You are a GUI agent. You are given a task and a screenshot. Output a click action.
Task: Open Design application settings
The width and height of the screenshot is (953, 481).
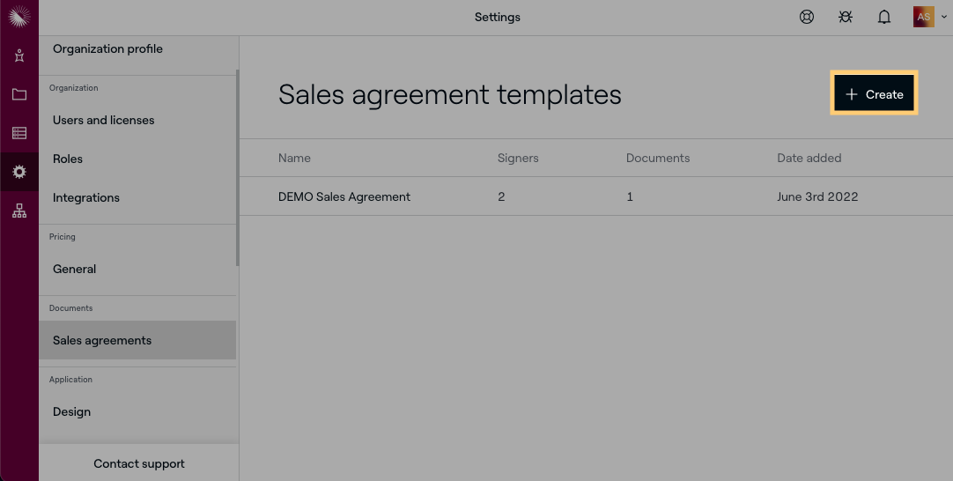click(x=72, y=411)
